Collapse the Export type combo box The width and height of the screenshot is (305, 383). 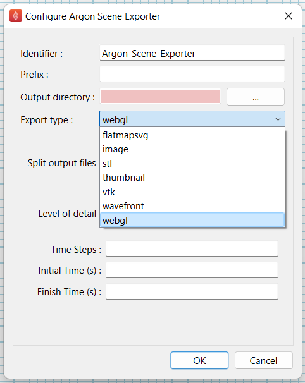click(192, 119)
